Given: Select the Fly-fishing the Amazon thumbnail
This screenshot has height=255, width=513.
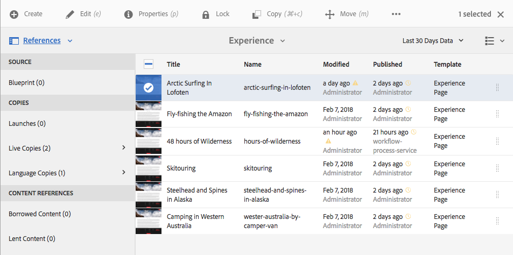Looking at the screenshot, I should tap(149, 114).
